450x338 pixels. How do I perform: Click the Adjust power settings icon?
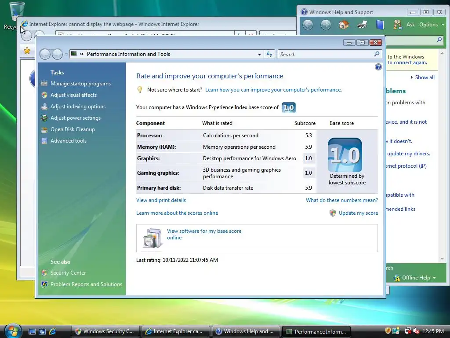coord(44,118)
